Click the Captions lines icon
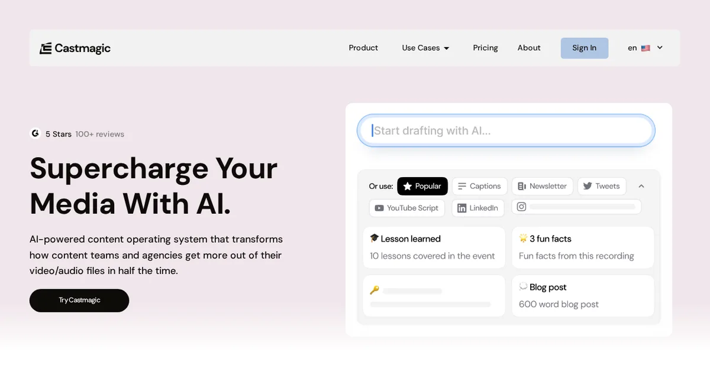 (462, 186)
